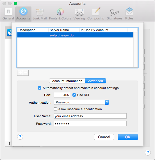Open Composing preferences
The height and width of the screenshot is (160, 155).
point(96,14)
